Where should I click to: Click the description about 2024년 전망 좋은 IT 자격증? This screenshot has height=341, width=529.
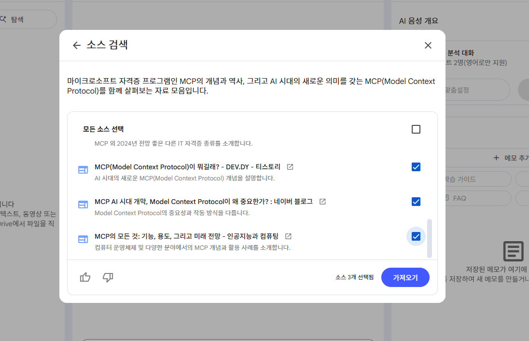(x=173, y=143)
